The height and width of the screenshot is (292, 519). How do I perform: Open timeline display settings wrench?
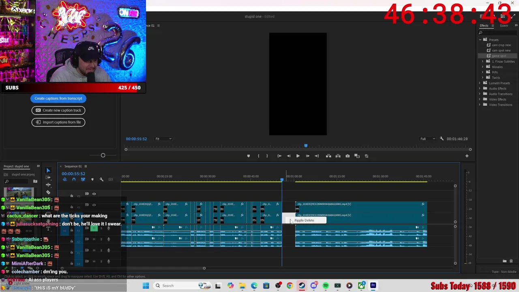[x=101, y=179]
